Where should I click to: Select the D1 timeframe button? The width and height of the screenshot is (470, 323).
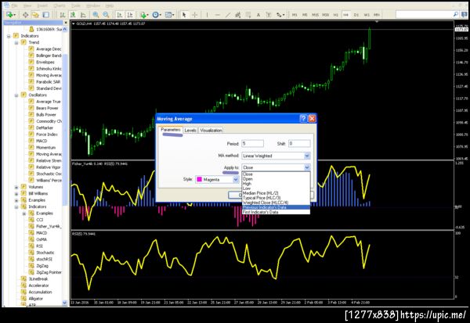(356, 15)
